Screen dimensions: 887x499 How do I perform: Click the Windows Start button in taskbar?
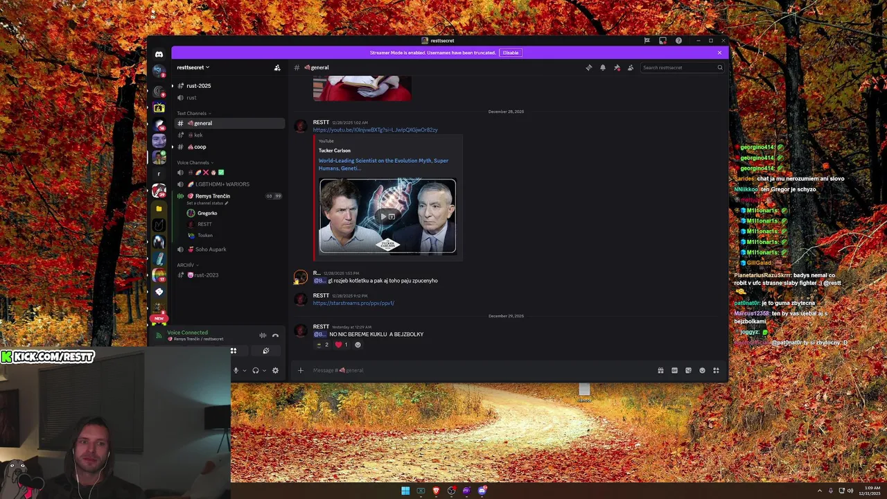[x=405, y=491]
